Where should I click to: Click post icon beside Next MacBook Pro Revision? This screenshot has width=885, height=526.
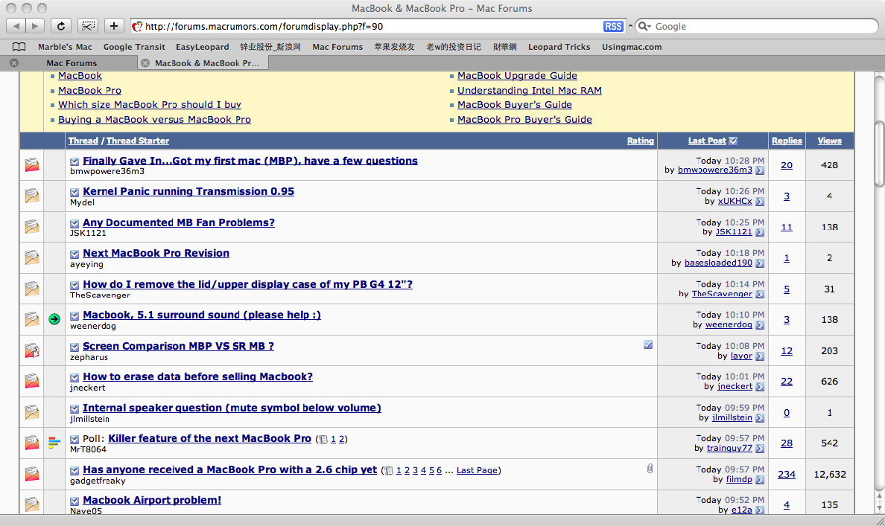(x=74, y=254)
